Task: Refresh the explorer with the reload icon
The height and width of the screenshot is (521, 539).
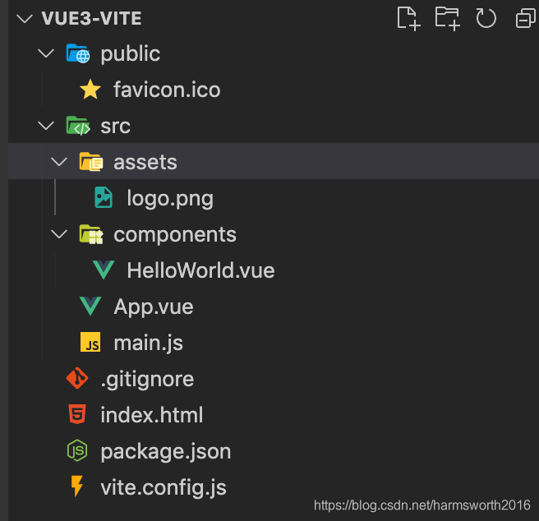Action: [x=486, y=18]
